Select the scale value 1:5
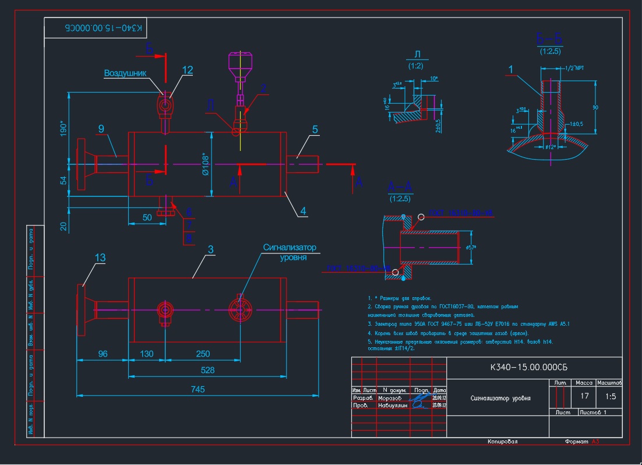The width and height of the screenshot is (642, 465). pyautogui.click(x=611, y=397)
